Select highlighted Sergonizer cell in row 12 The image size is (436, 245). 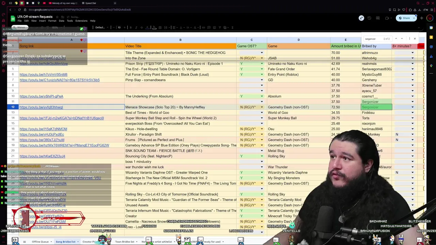click(376, 107)
